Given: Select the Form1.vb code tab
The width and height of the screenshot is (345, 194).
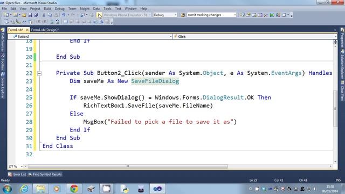Looking at the screenshot, I should point(16,30).
